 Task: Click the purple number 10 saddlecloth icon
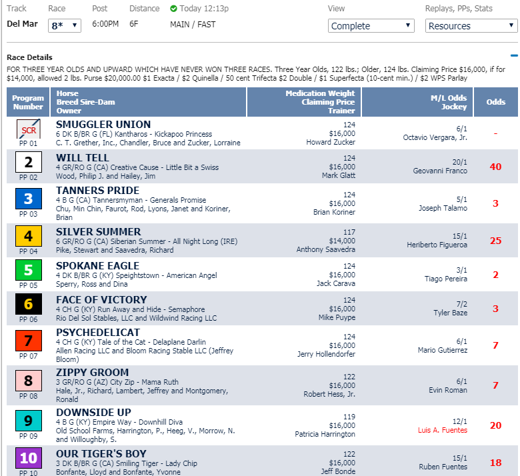(x=28, y=458)
